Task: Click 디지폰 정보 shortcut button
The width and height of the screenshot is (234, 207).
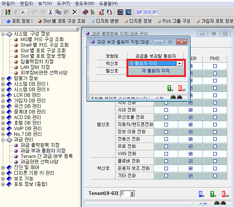Action: tap(138, 21)
